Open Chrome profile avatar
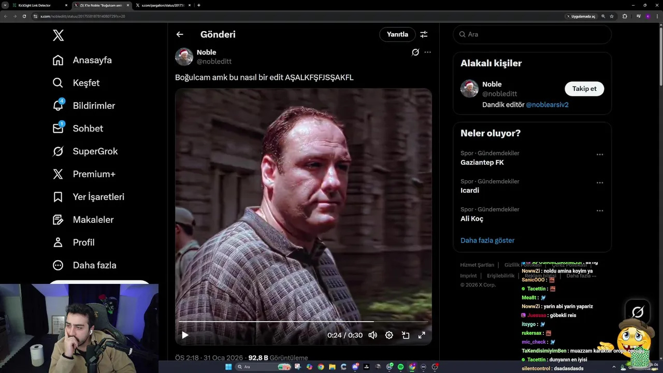The height and width of the screenshot is (373, 663). [647, 16]
